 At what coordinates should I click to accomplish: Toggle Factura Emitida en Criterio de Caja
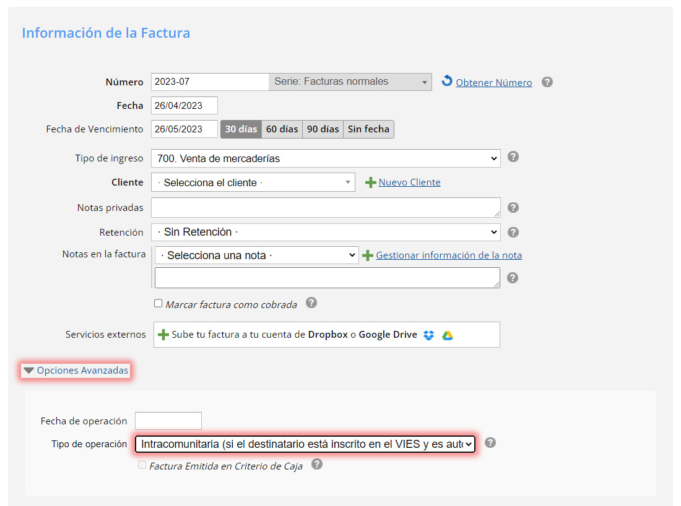[142, 465]
